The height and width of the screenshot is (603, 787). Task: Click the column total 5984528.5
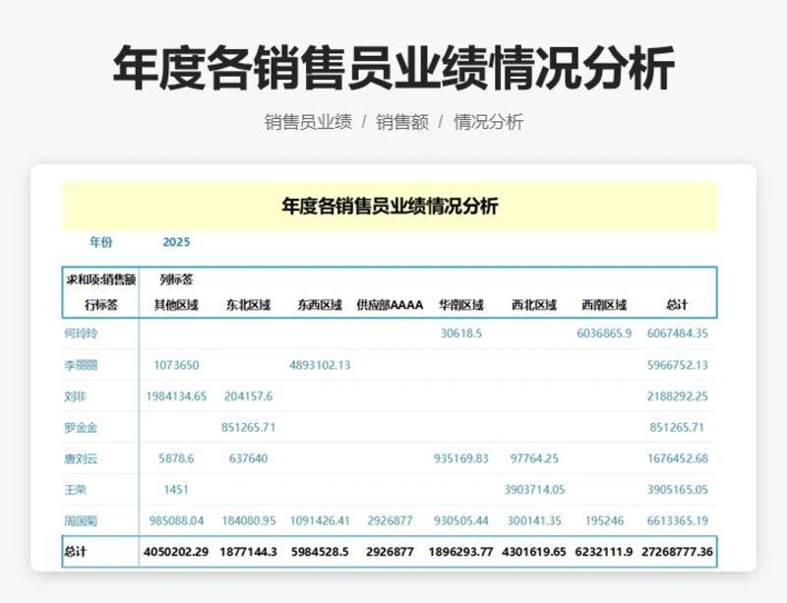coord(320,552)
